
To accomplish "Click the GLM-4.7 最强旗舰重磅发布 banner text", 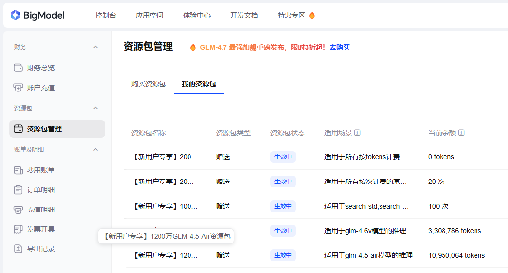I will click(x=242, y=47).
